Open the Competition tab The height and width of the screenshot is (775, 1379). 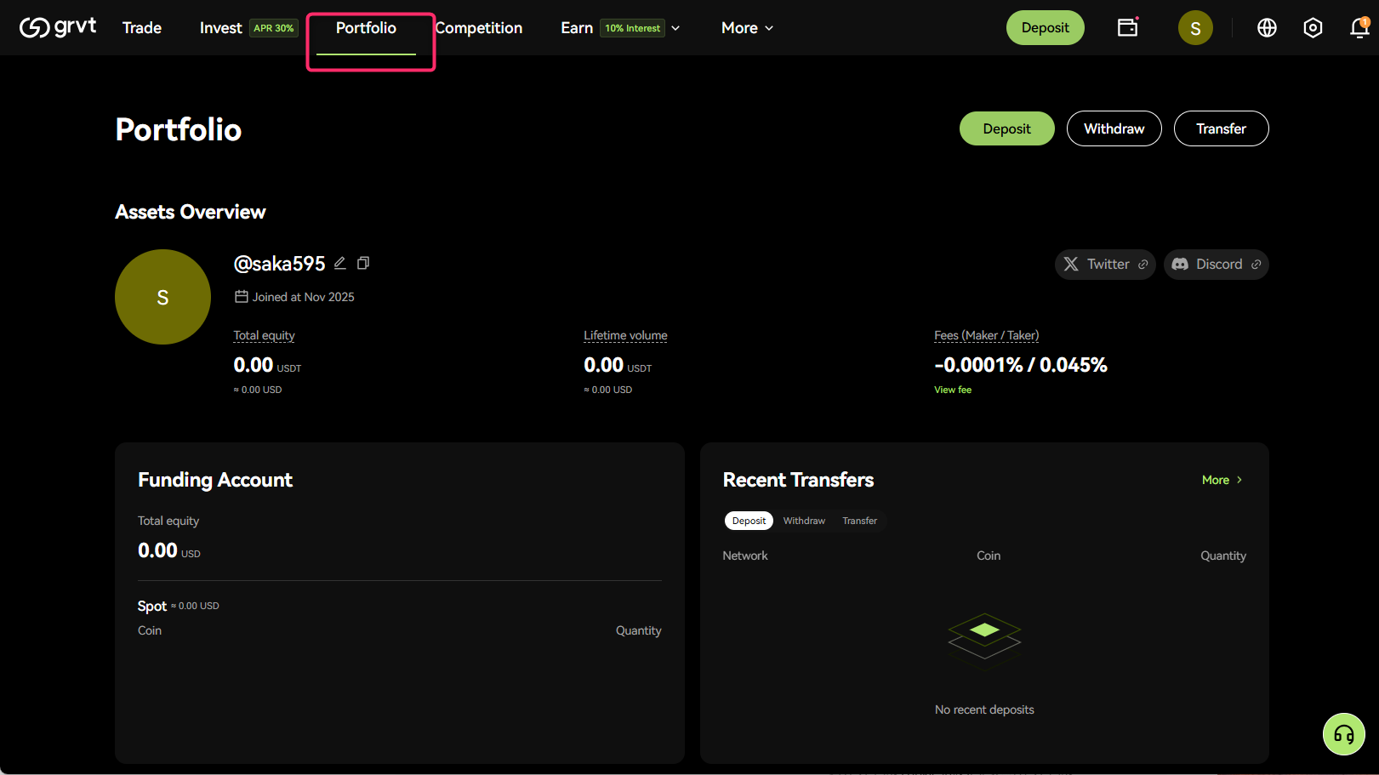(479, 28)
